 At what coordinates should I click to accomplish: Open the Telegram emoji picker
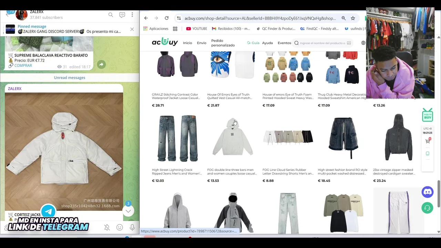[x=120, y=227]
